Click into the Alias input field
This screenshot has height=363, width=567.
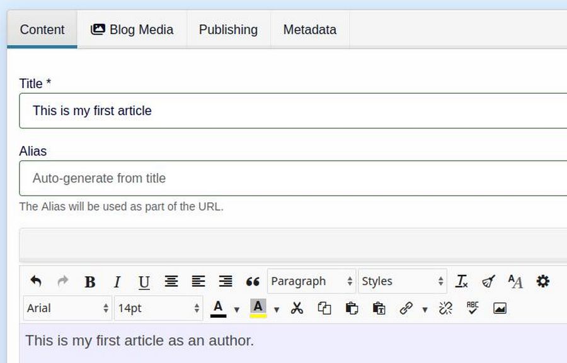click(293, 178)
